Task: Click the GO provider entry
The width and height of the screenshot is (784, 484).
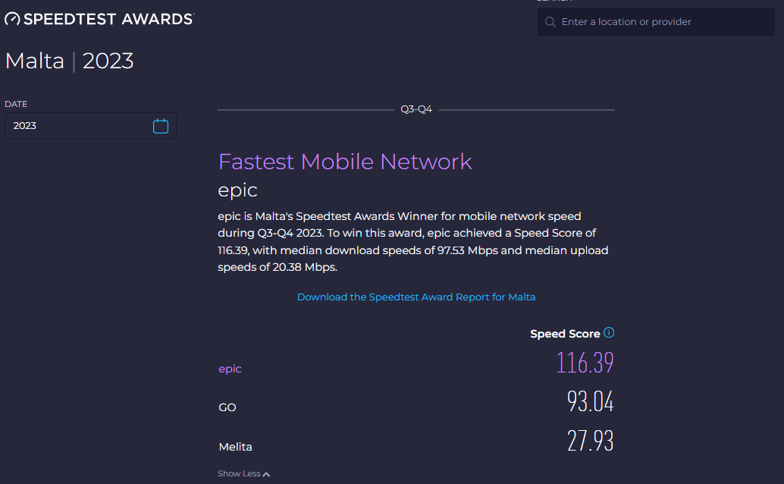Action: [x=227, y=407]
